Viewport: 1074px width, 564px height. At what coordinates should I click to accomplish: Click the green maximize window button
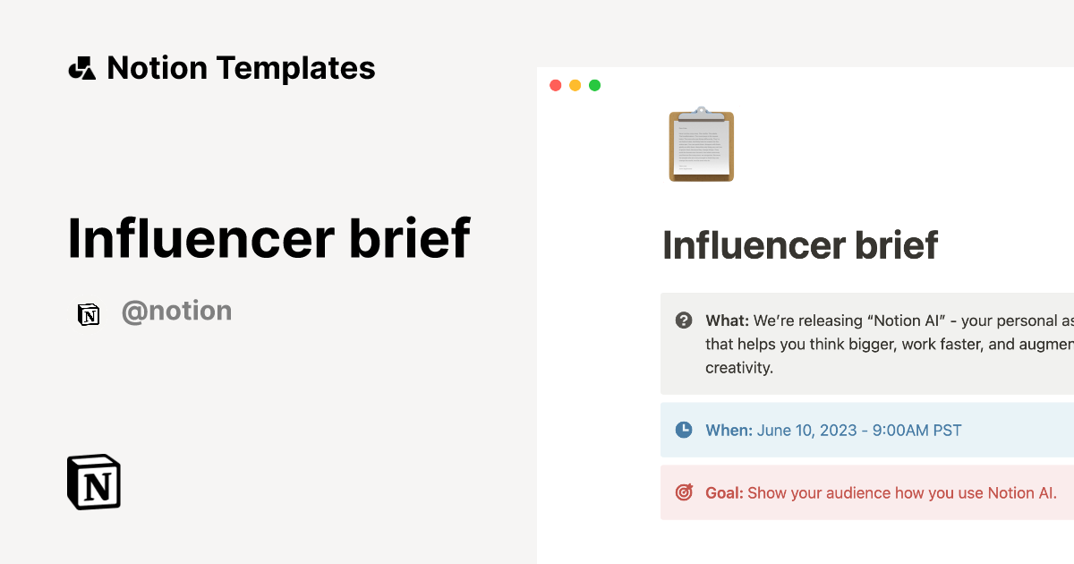[594, 86]
